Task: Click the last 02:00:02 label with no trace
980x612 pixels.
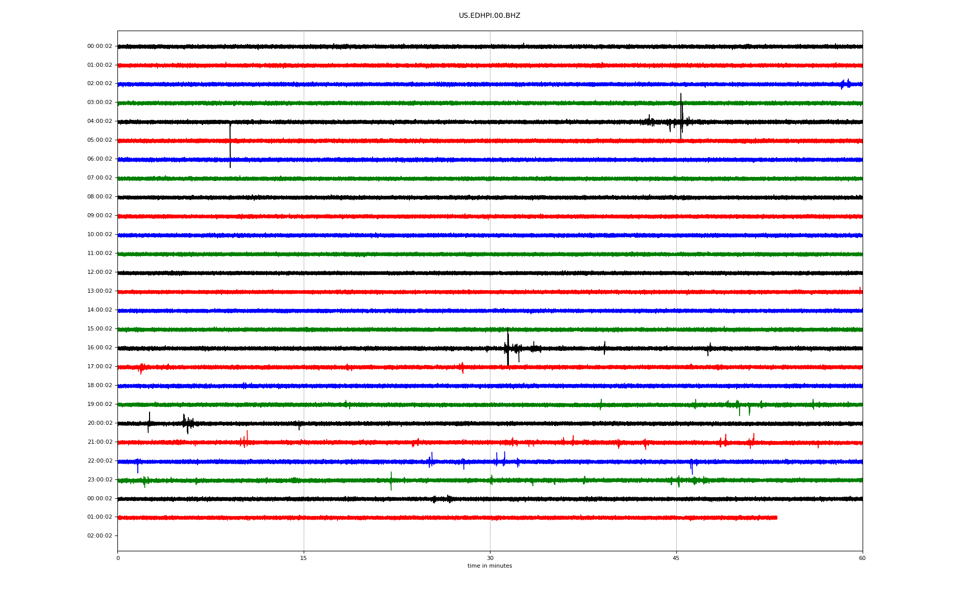Action: click(x=100, y=536)
